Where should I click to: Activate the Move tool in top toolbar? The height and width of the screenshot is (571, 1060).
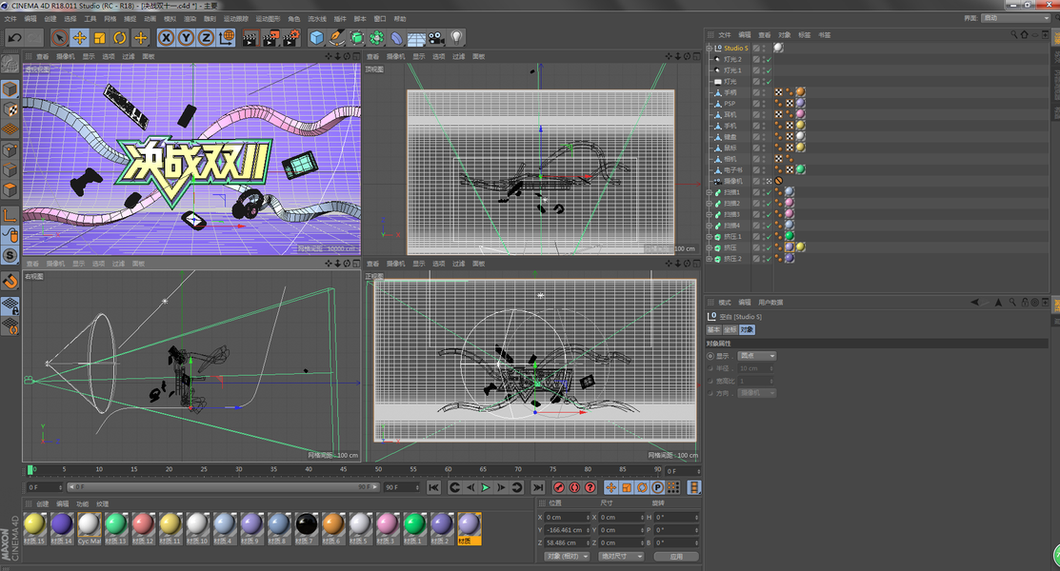click(x=80, y=38)
